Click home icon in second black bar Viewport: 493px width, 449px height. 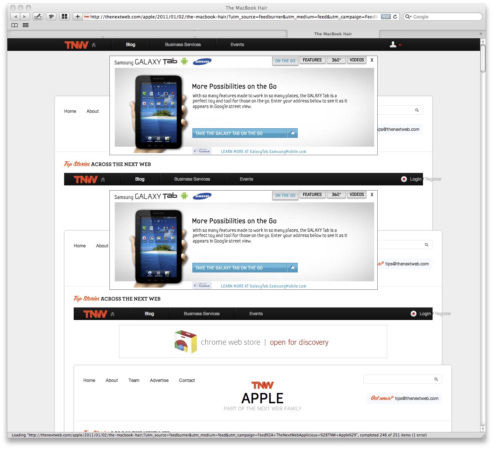pyautogui.click(x=103, y=180)
